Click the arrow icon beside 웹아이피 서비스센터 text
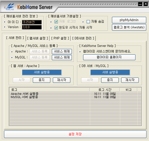Image resolution: width=149 pixels, height=141 pixels. (80, 52)
